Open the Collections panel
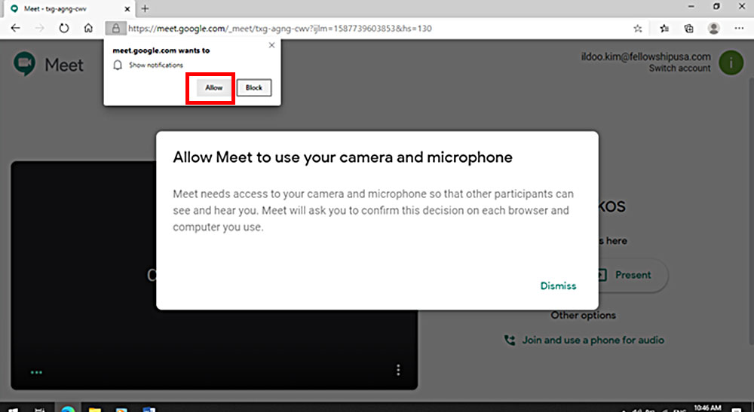This screenshot has height=412, width=754. pos(688,29)
